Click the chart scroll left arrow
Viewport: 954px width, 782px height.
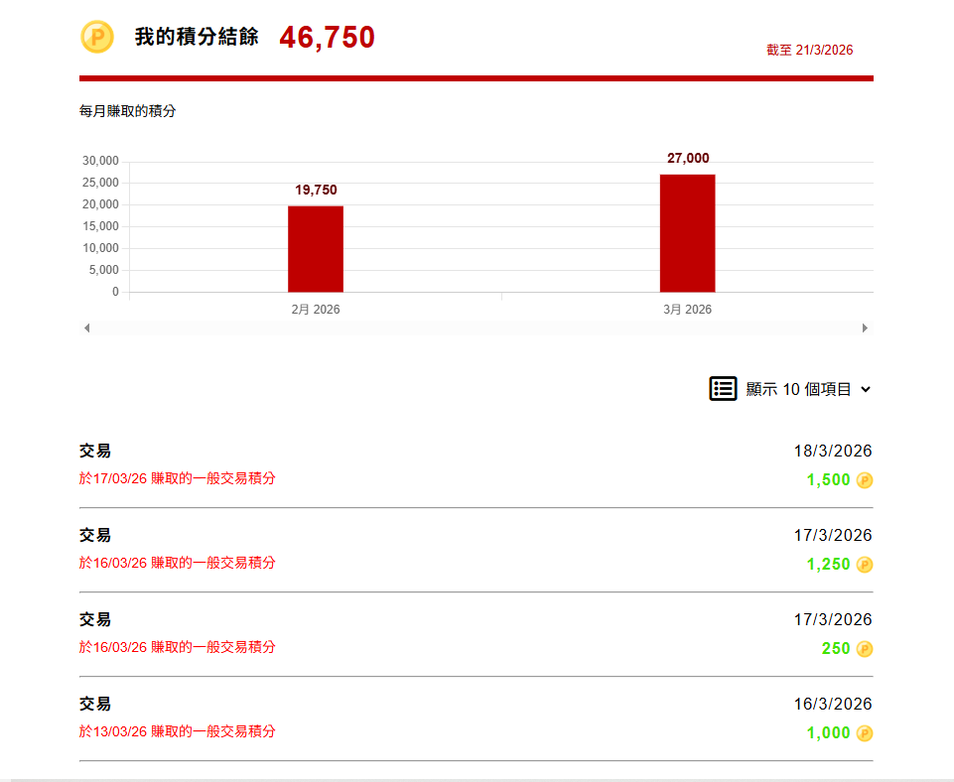tap(87, 328)
